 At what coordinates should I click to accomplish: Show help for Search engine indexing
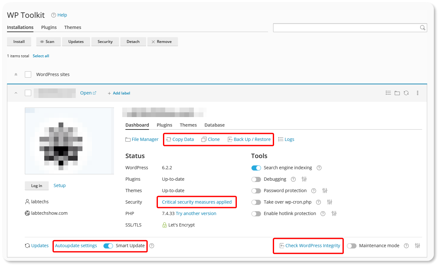[319, 168]
